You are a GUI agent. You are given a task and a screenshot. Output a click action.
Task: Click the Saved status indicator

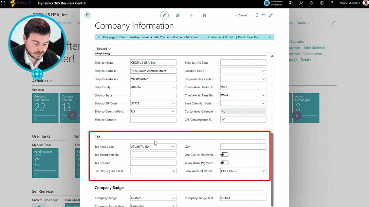(241, 15)
